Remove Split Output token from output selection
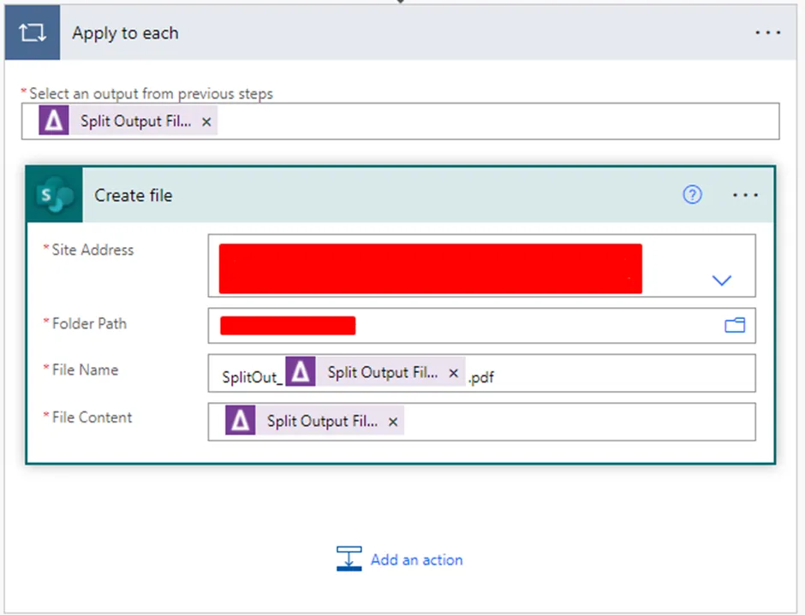This screenshot has width=805, height=615. (x=206, y=122)
